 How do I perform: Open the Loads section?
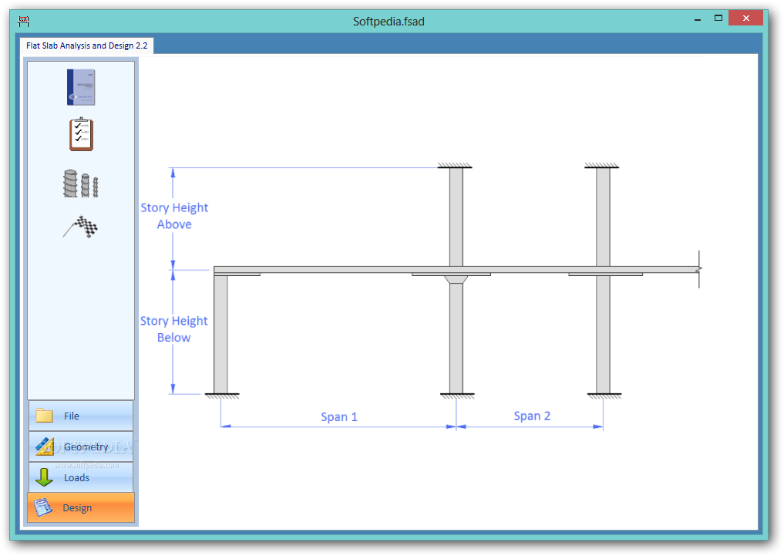click(x=81, y=477)
